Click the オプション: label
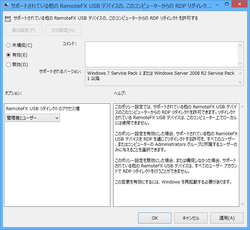The height and width of the screenshot is (230, 250). pyautogui.click(x=13, y=93)
